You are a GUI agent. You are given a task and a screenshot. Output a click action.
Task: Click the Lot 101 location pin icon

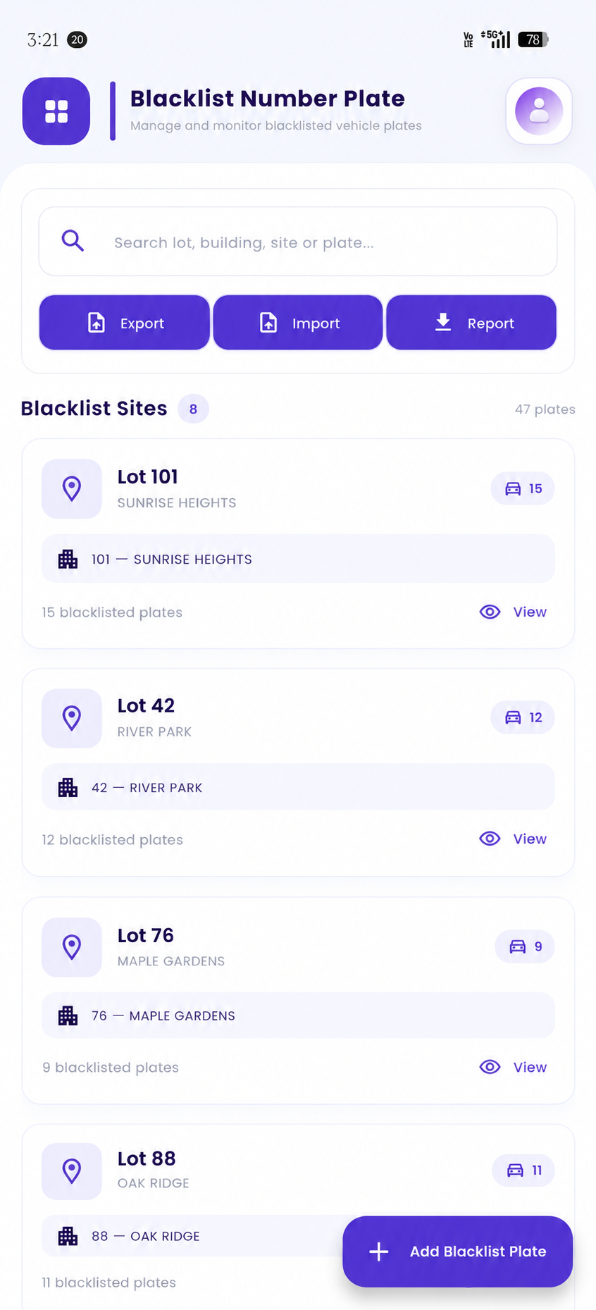pos(72,488)
